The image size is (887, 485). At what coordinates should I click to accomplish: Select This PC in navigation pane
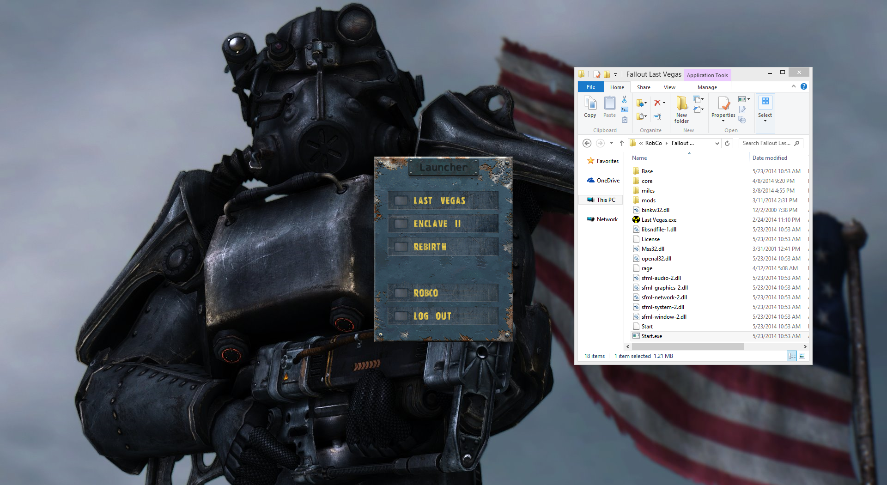pyautogui.click(x=601, y=200)
